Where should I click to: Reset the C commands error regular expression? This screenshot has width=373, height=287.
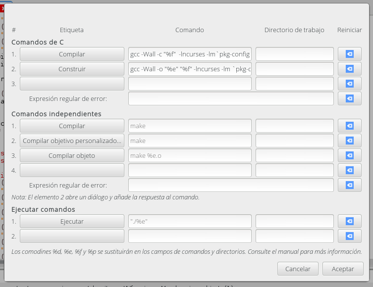350,98
